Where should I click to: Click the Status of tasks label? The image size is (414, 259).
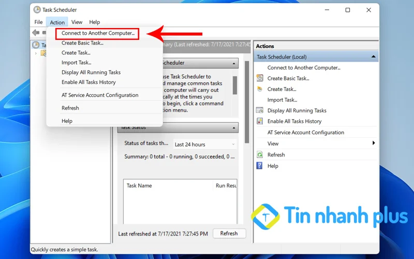146,143
